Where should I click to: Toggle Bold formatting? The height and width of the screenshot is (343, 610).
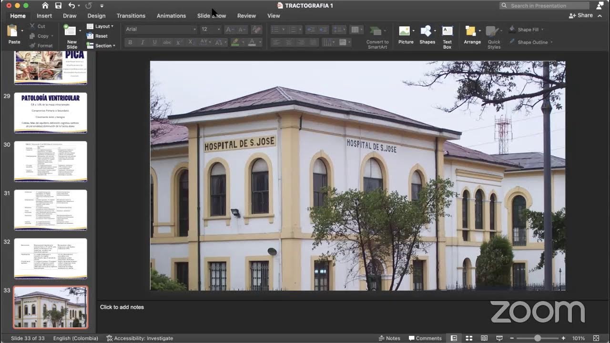click(130, 42)
